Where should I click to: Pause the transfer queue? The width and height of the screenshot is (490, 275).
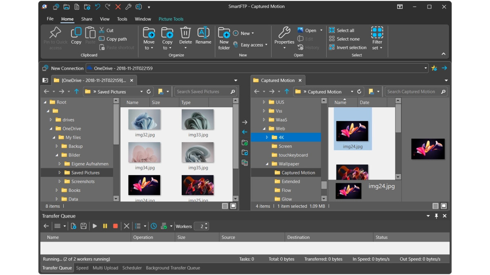point(105,226)
